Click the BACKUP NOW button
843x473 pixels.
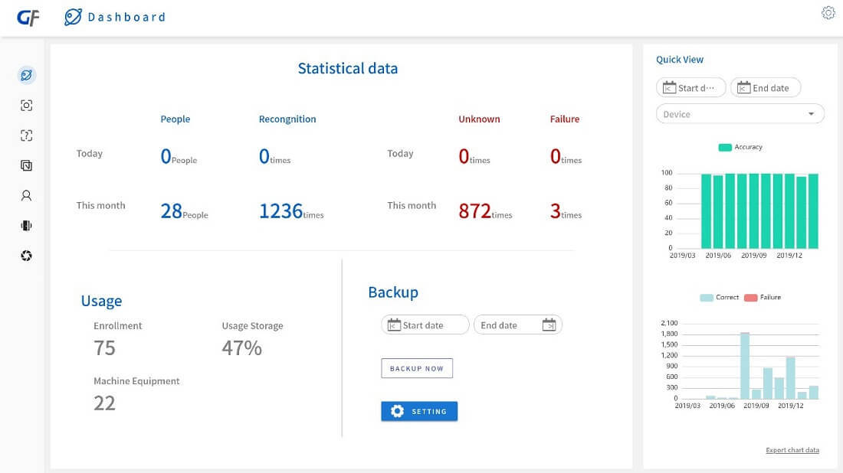pos(417,368)
